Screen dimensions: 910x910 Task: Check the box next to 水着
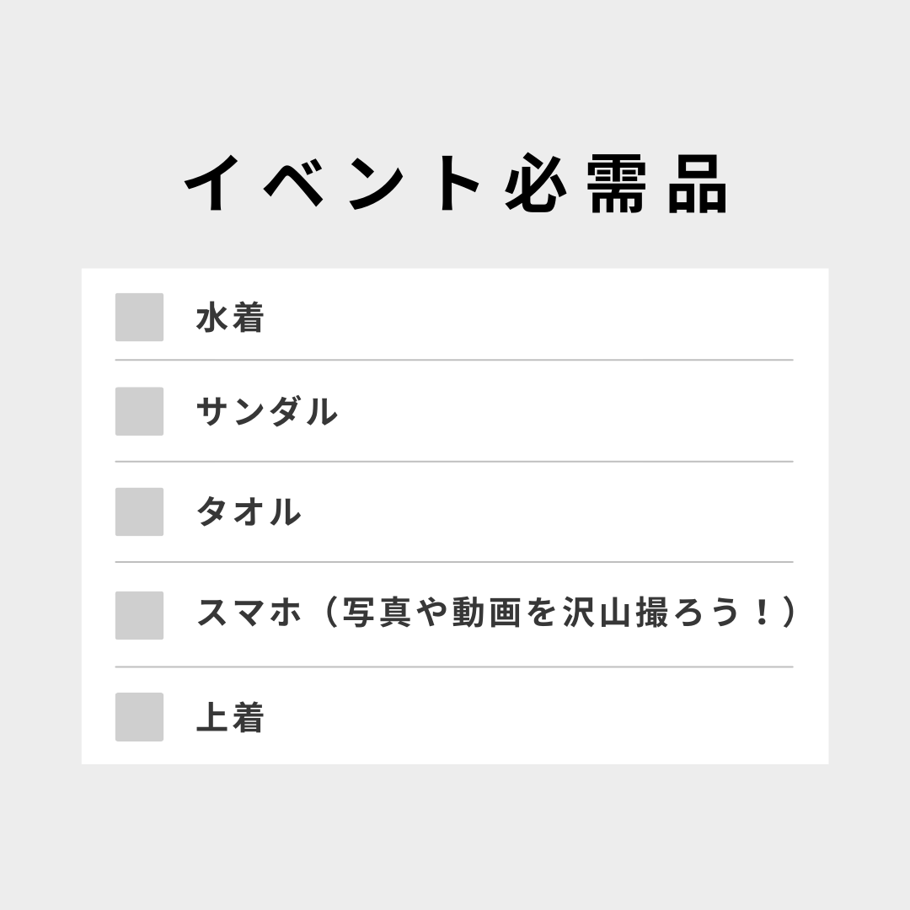click(x=139, y=317)
